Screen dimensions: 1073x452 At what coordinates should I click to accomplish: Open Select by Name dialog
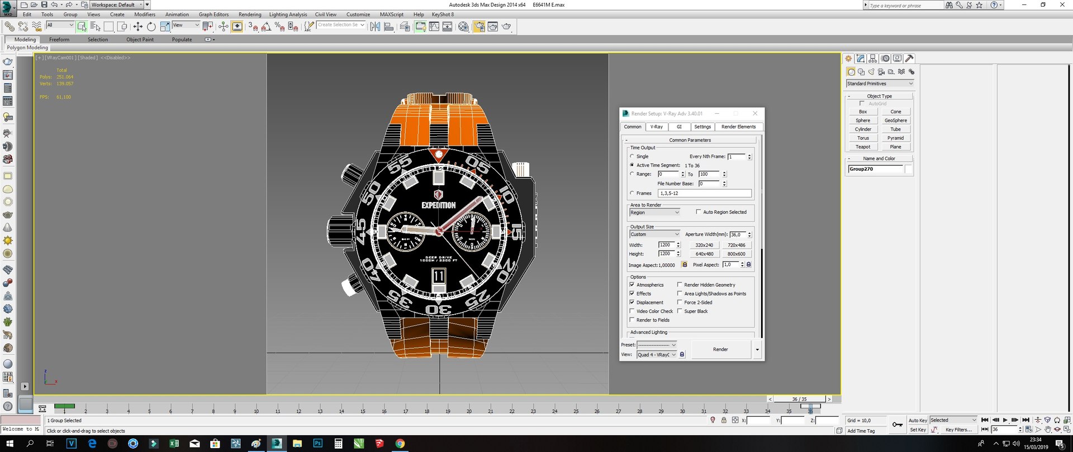95,26
